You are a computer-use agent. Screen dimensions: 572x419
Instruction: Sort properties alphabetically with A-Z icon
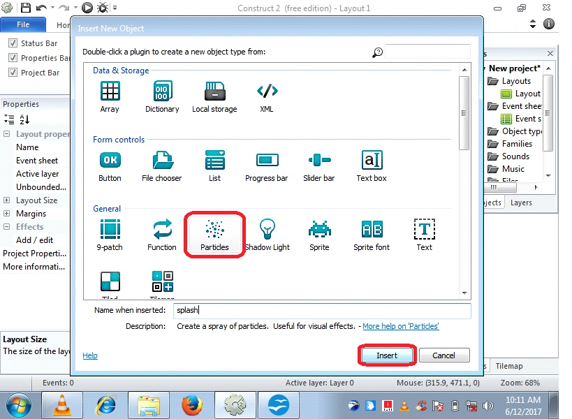24,119
